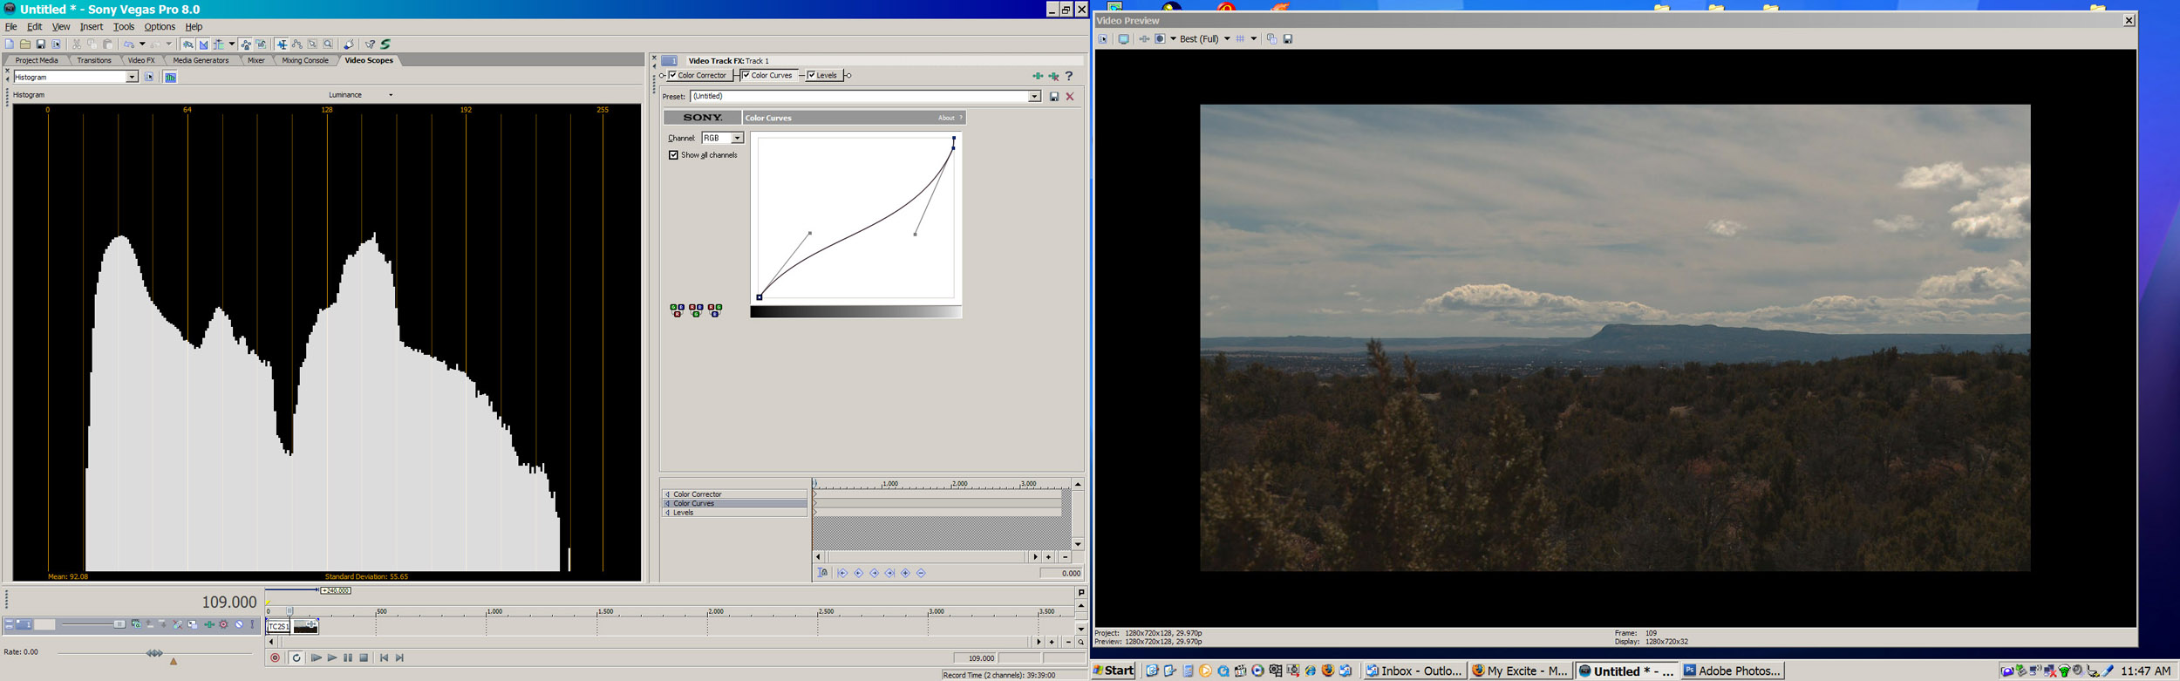Open the Options menu
This screenshot has width=2180, height=681.
[x=160, y=27]
